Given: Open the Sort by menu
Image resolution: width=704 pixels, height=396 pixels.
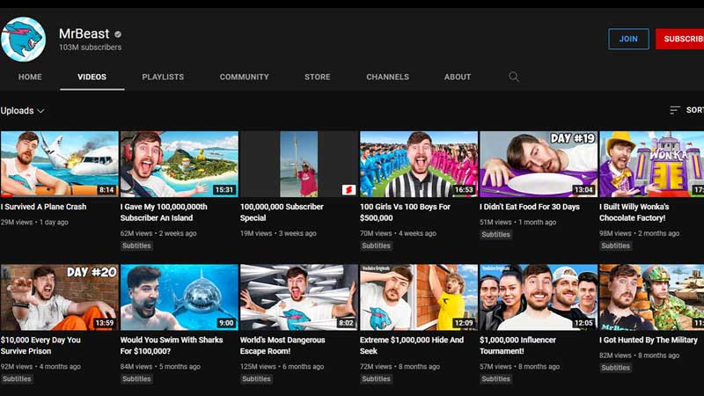Looking at the screenshot, I should (x=686, y=110).
